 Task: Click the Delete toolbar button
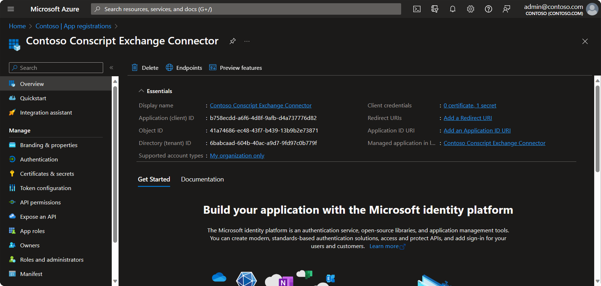(x=145, y=68)
